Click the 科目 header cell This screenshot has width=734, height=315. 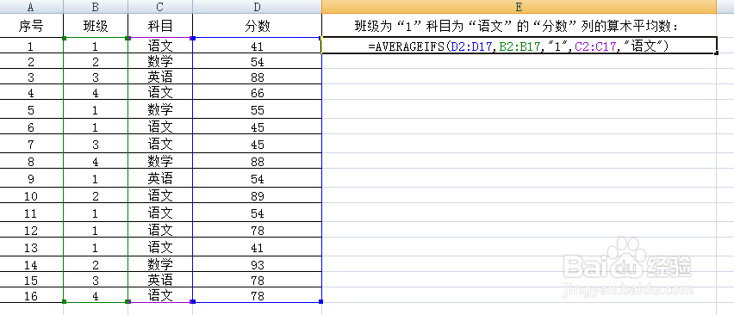click(160, 26)
